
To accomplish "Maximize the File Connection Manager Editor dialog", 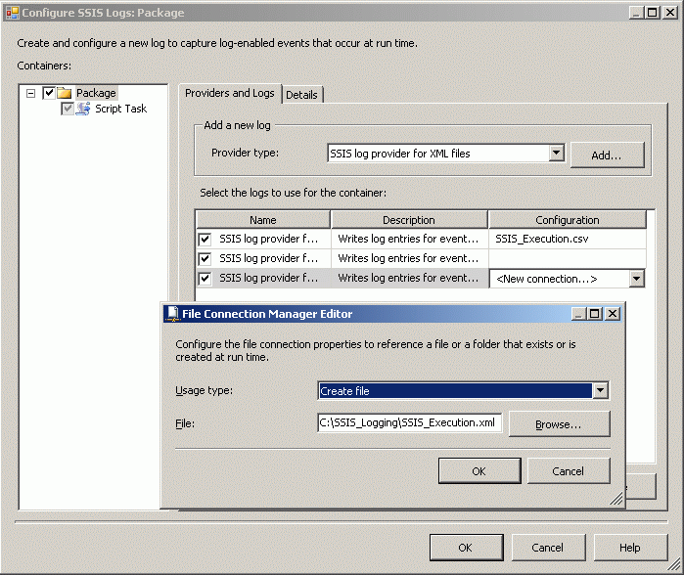I will click(x=596, y=314).
